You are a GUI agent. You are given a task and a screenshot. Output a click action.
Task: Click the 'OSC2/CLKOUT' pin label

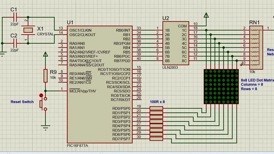(x=83, y=35)
